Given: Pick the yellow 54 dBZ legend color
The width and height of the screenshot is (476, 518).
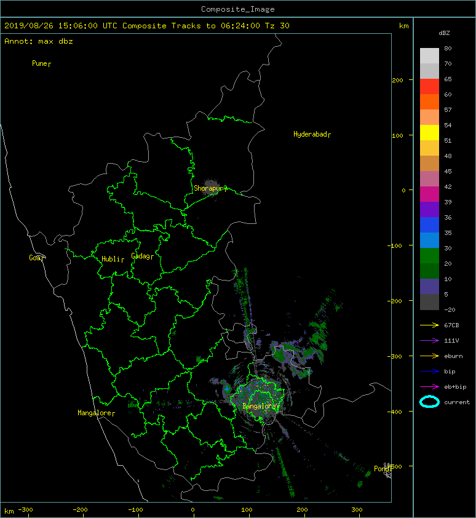Looking at the screenshot, I should (x=429, y=132).
